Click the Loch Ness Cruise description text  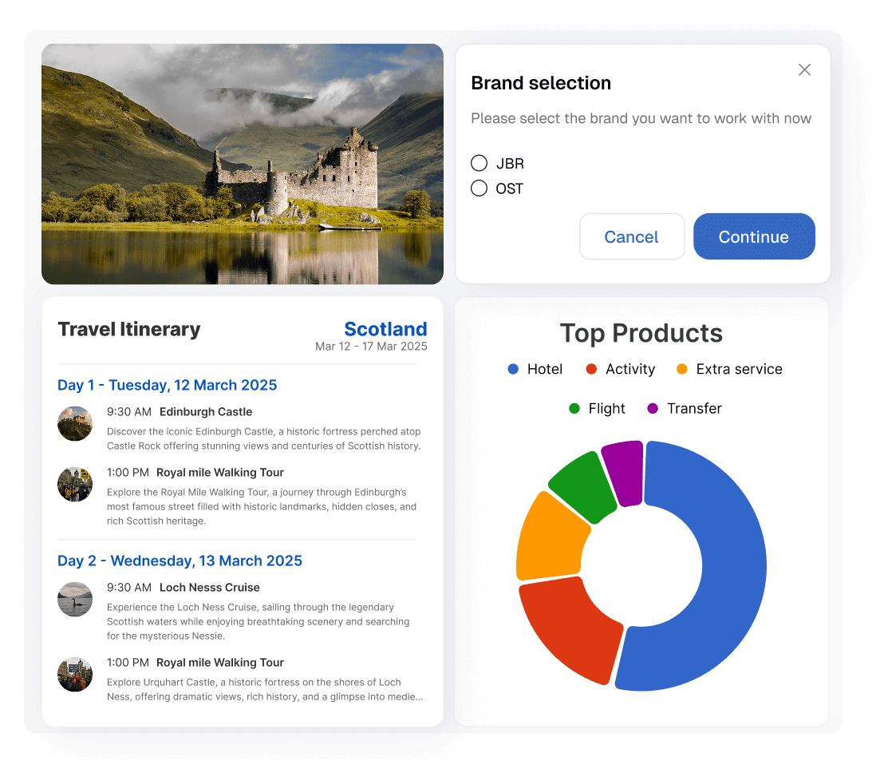[259, 622]
